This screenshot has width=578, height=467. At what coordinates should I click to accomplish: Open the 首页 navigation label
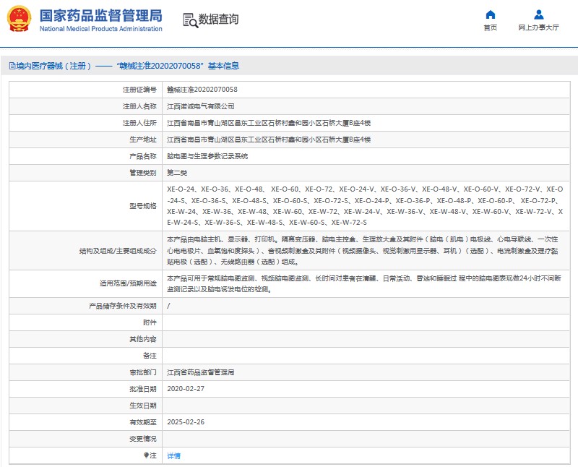click(491, 27)
